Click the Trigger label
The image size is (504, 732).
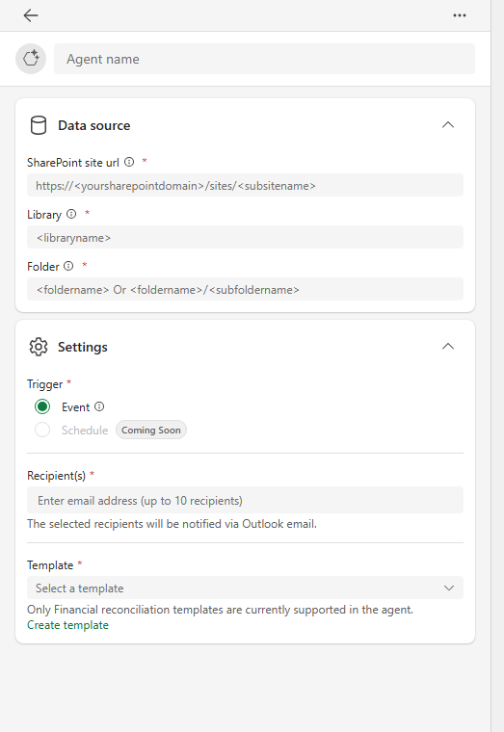click(x=45, y=384)
